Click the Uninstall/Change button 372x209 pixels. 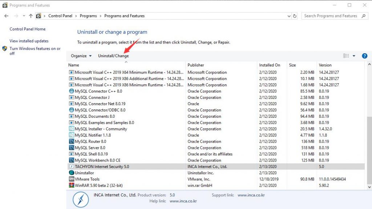point(113,56)
